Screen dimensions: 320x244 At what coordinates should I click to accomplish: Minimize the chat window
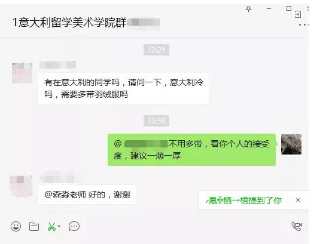coord(269,9)
